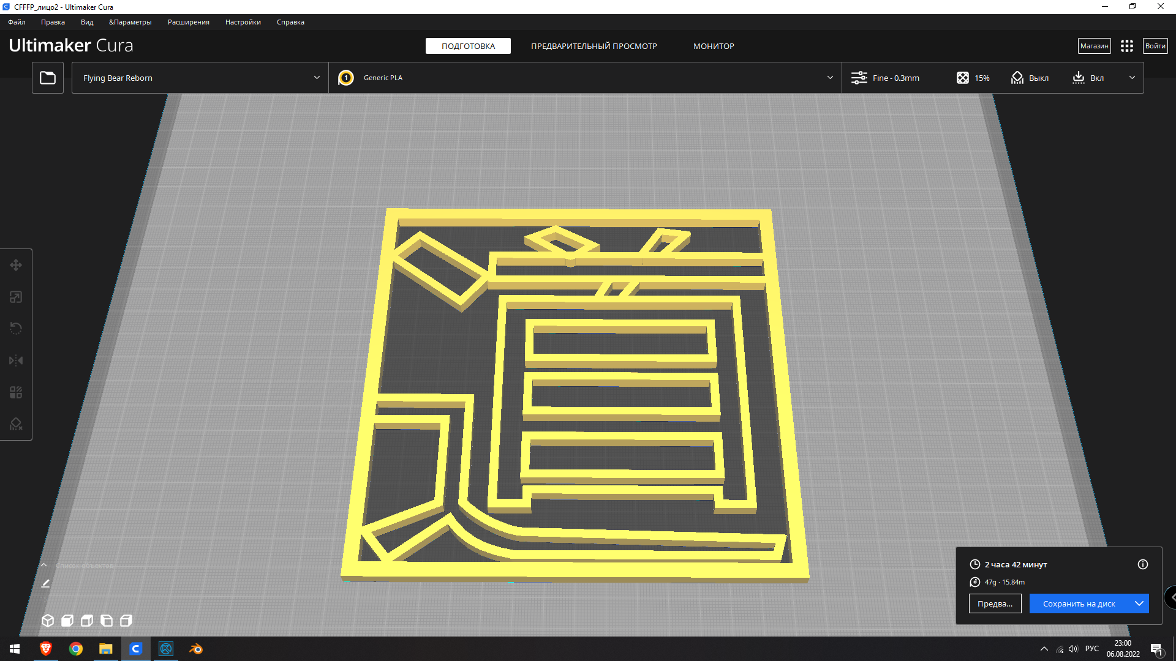Select the Rotate tool

coord(16,329)
